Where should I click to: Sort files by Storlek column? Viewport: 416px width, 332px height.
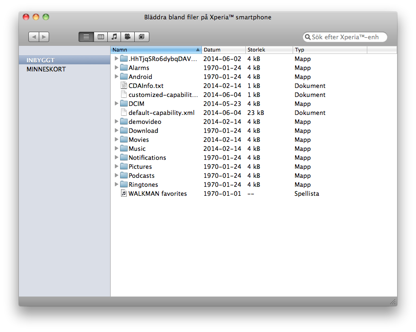(x=269, y=50)
